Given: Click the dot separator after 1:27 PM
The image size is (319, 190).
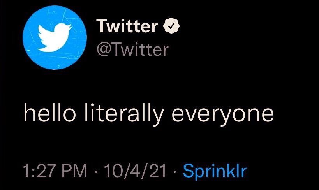Looking at the screenshot, I should tap(95, 171).
